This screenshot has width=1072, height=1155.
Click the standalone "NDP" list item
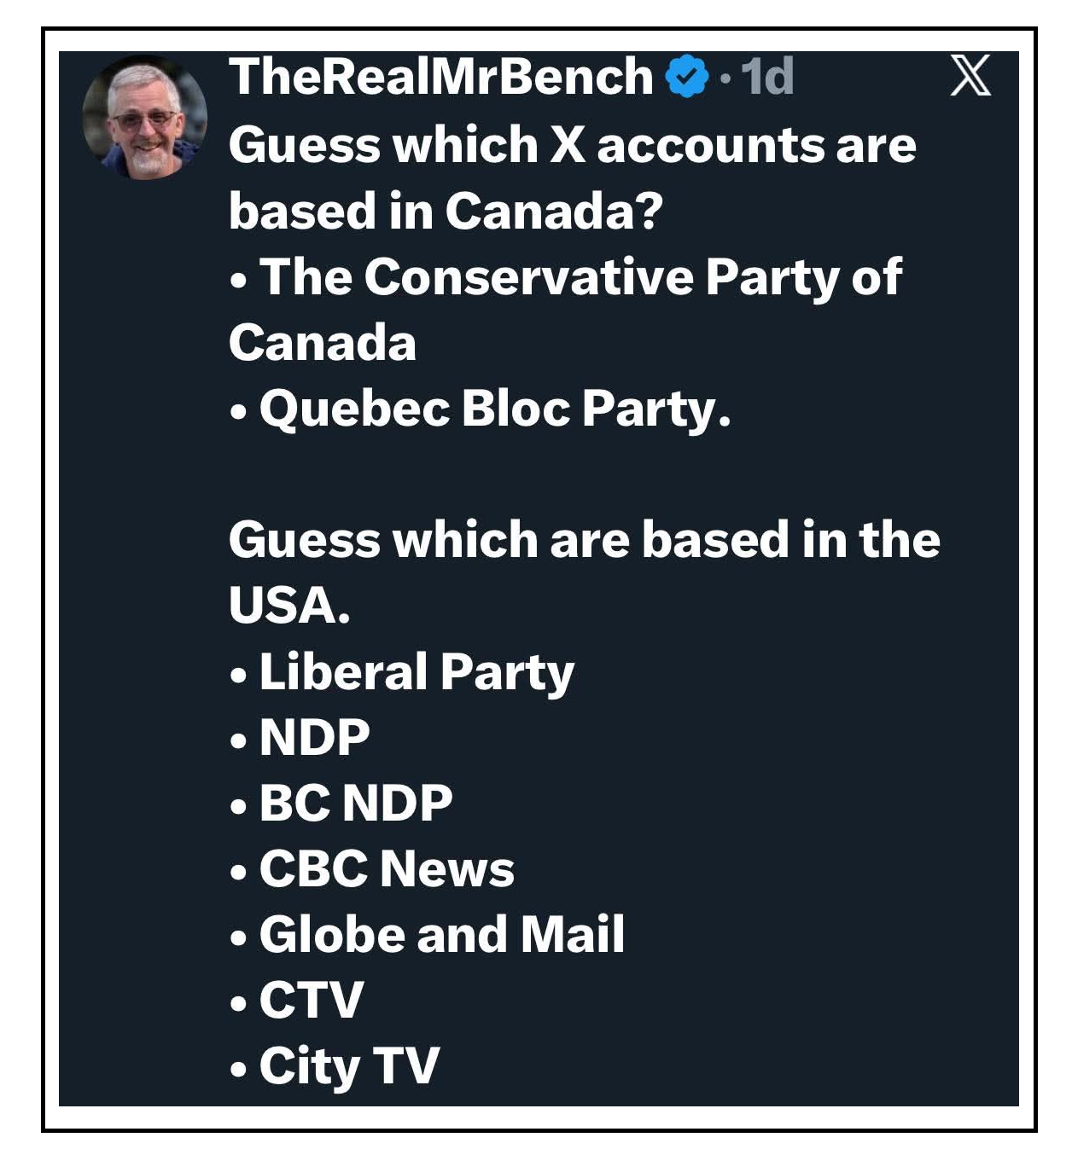(x=314, y=737)
